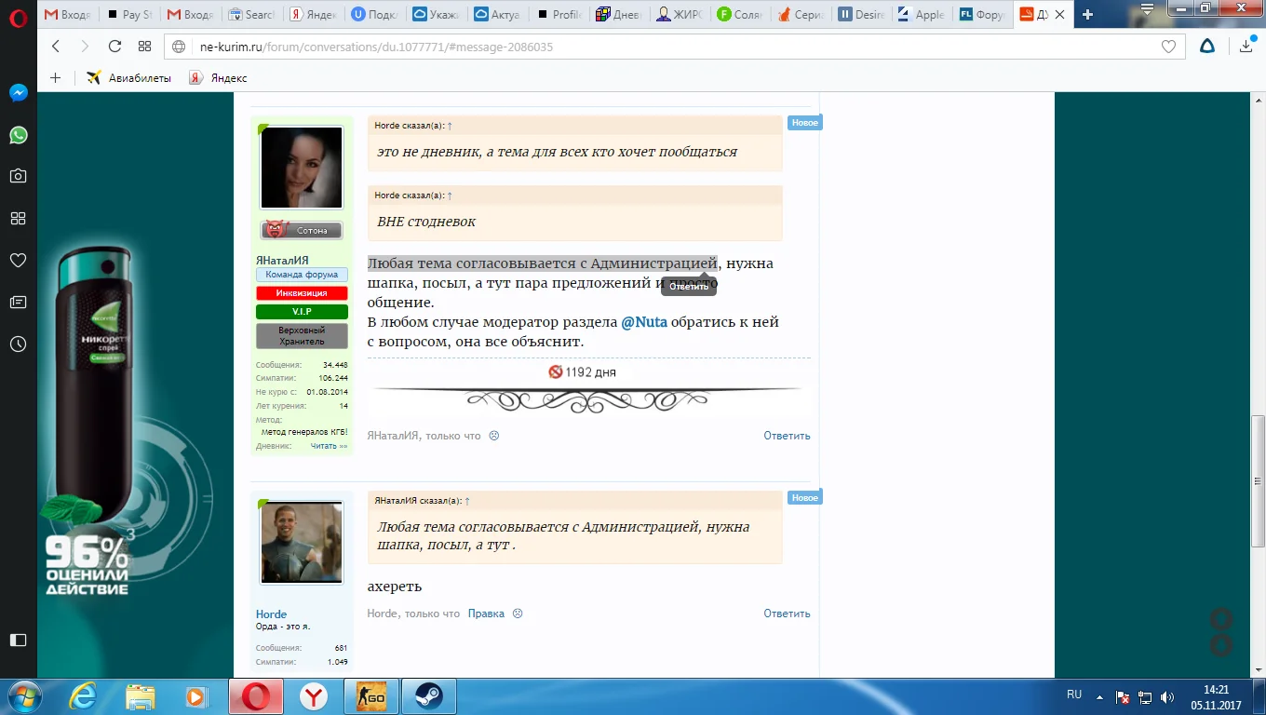Click the Ответить popup over the selected text
Image resolution: width=1266 pixels, height=715 pixels.
tap(689, 287)
